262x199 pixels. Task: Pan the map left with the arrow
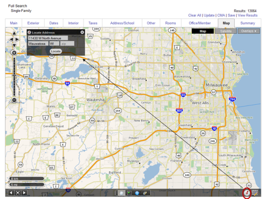pyautogui.click(x=11, y=39)
